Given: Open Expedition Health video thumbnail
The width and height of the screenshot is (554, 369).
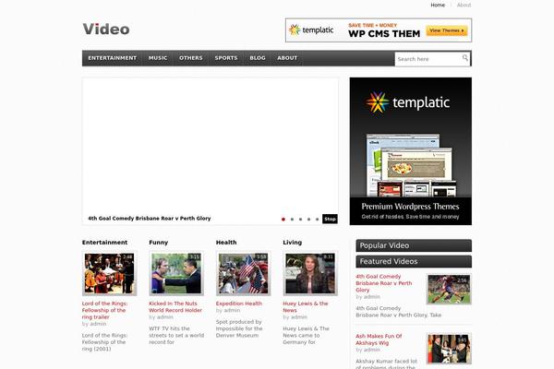Looking at the screenshot, I should pos(244,274).
